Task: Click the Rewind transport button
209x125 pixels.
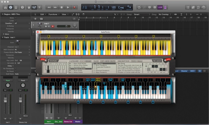Action: pyautogui.click(x=49, y=7)
